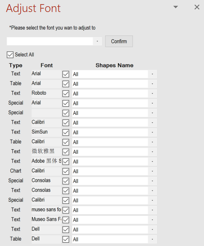This screenshot has width=204, height=246.
Task: Uncheck the Text Arial row checkbox
Action: [x=66, y=74]
